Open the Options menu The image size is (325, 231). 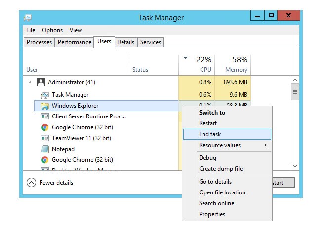click(x=52, y=30)
